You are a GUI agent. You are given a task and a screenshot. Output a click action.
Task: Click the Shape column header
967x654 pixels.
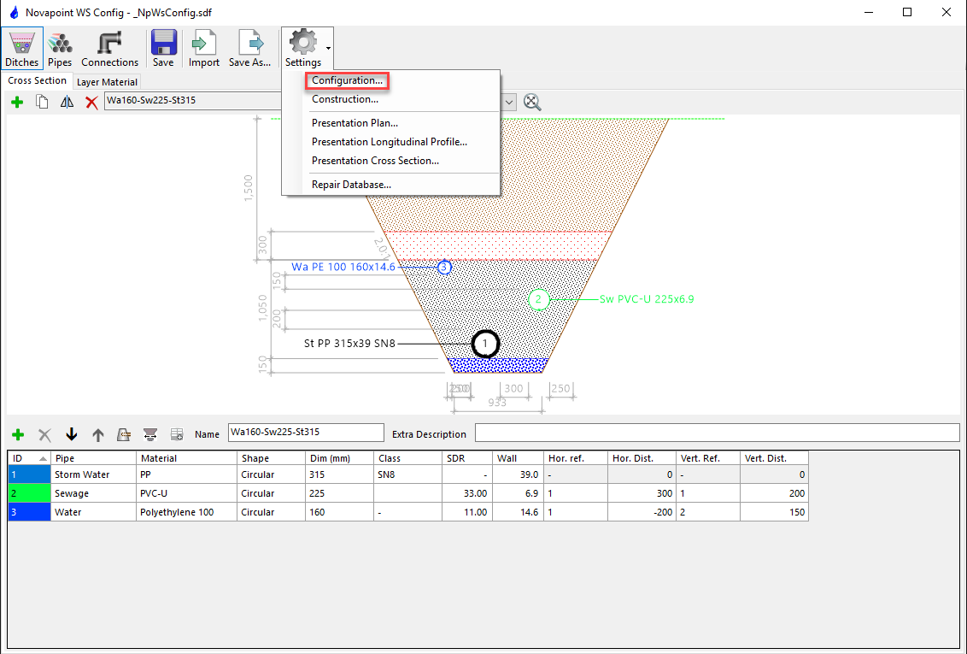tap(271, 458)
